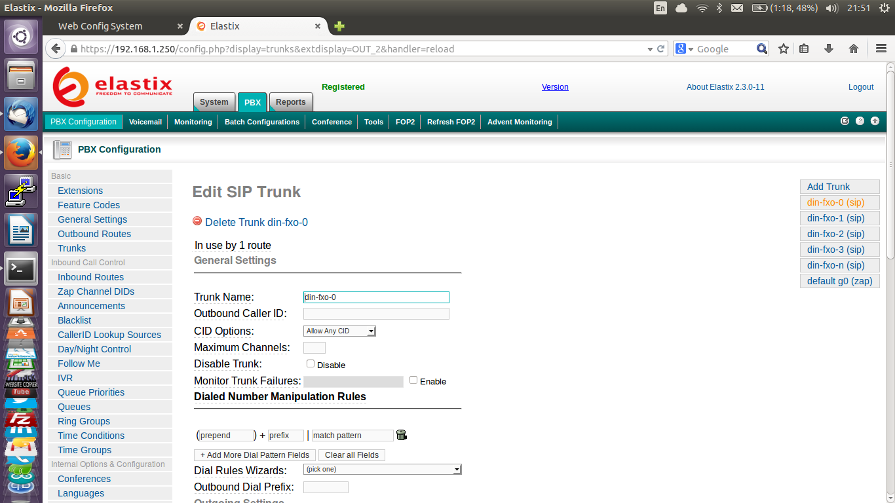This screenshot has width=895, height=503.
Task: Click the Delete Trunk din-fxo-0 link
Action: 256,222
